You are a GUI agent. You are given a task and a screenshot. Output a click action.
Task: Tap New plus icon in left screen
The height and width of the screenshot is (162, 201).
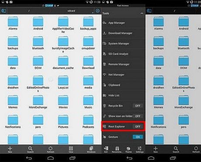(x=10, y=149)
